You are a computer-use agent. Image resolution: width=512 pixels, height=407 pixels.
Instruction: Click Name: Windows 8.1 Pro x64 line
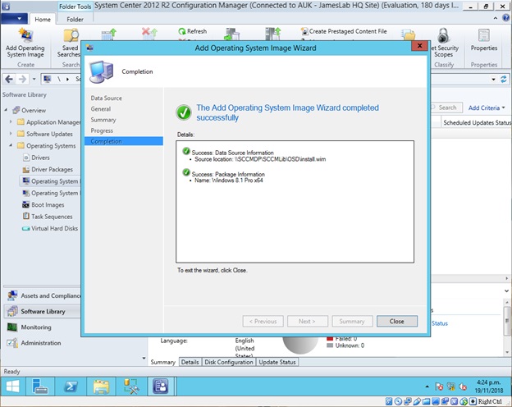[229, 181]
